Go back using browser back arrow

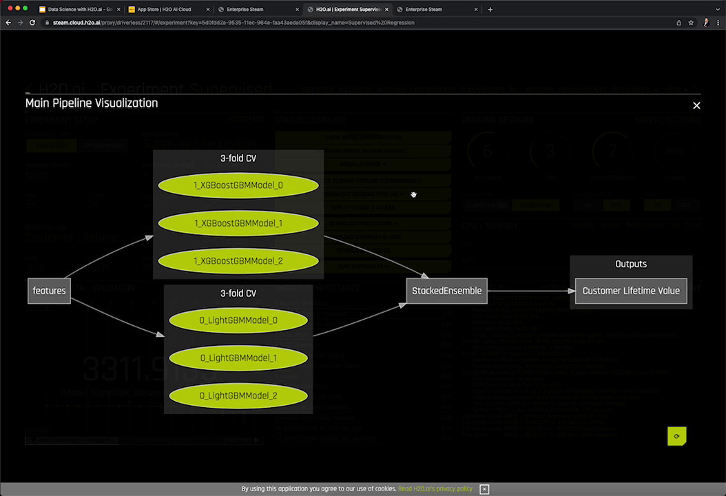click(x=8, y=23)
